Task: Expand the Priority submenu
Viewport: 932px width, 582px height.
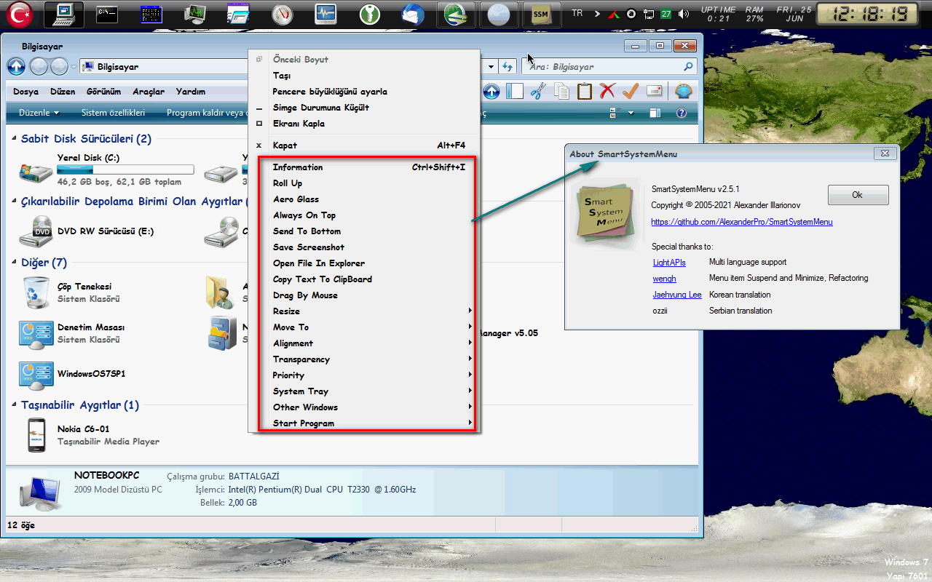Action: (365, 375)
